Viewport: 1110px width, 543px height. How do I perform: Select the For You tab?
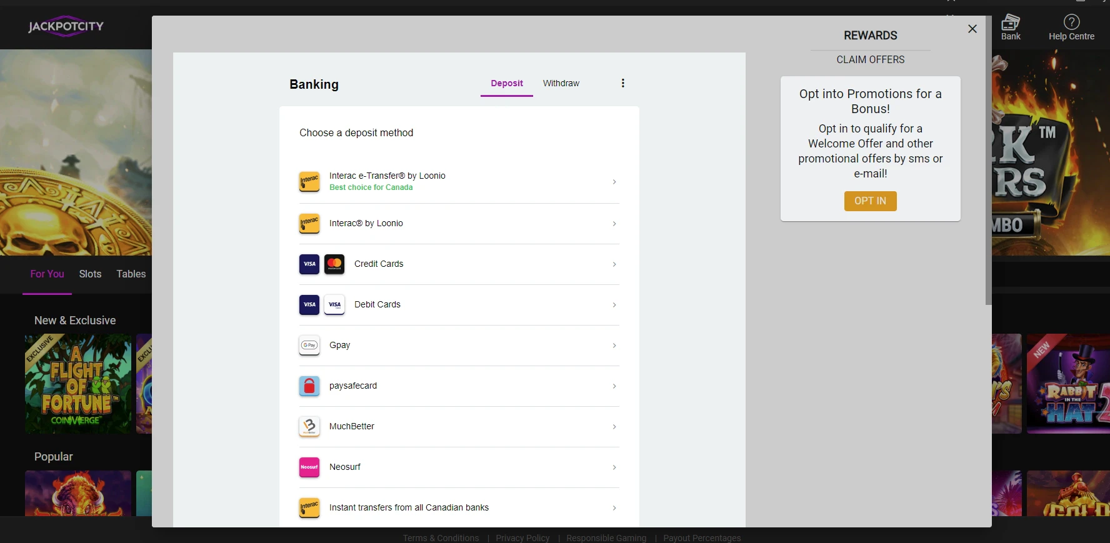47,274
